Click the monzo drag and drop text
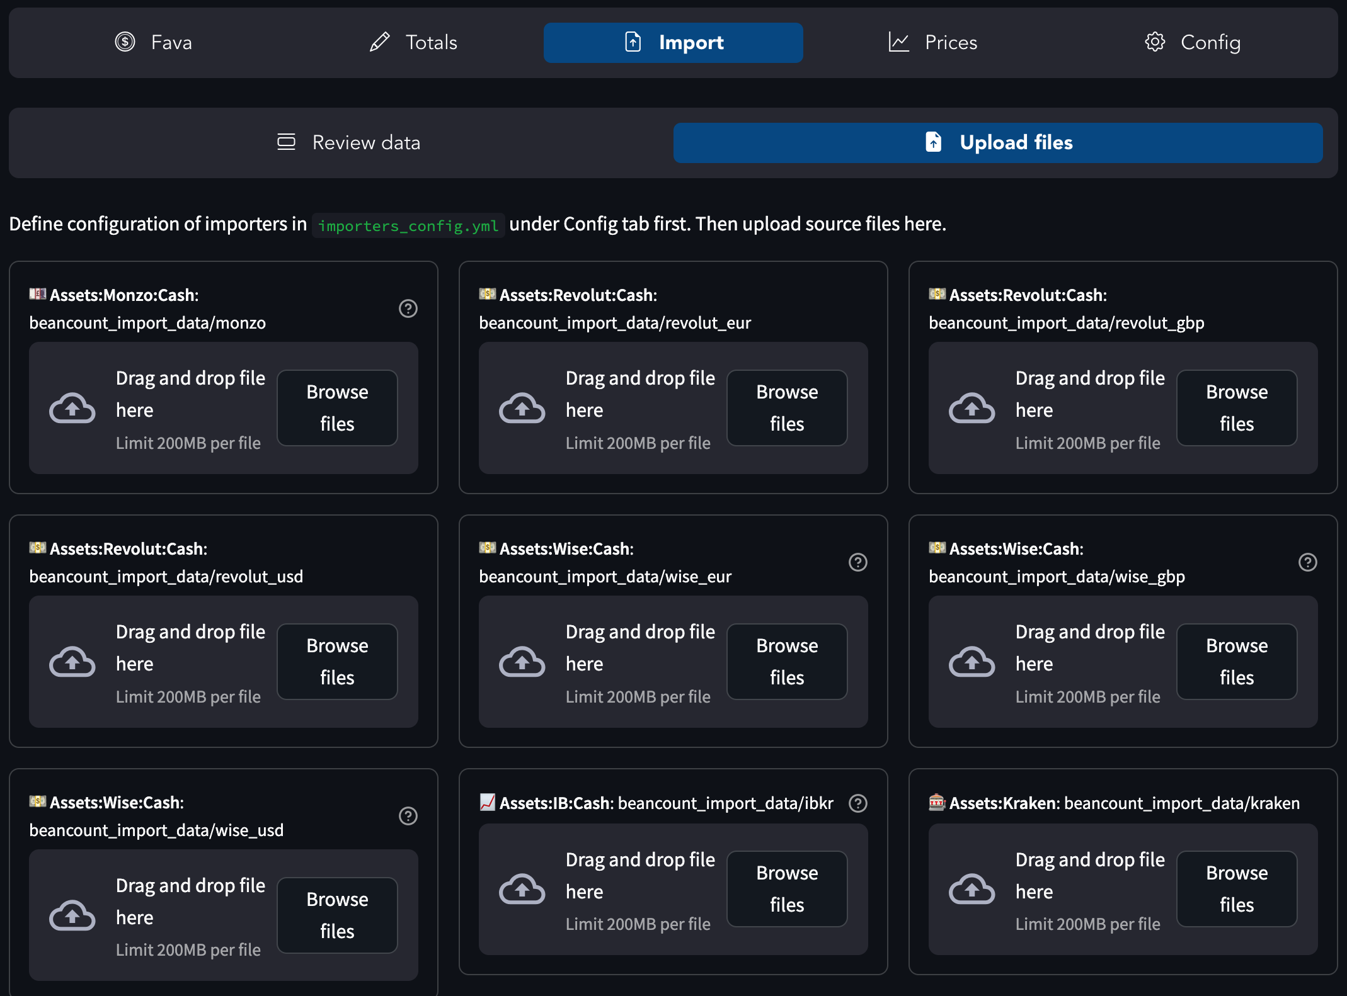This screenshot has height=996, width=1347. (190, 394)
